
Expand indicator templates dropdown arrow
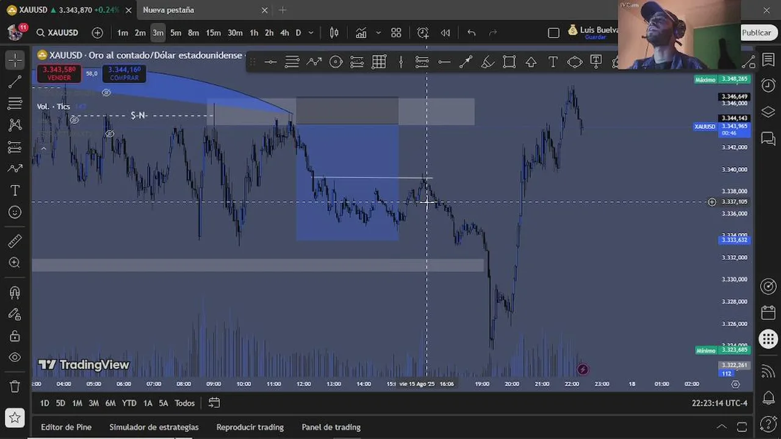(x=378, y=33)
